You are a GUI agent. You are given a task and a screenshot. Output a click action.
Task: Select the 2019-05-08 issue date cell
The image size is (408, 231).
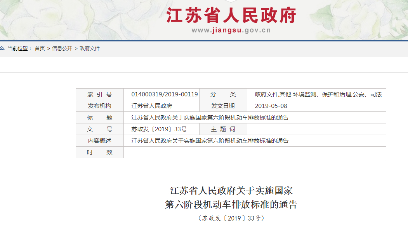click(x=271, y=106)
